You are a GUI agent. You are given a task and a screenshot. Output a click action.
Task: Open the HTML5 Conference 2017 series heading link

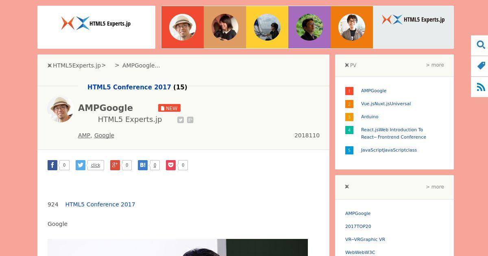129,87
